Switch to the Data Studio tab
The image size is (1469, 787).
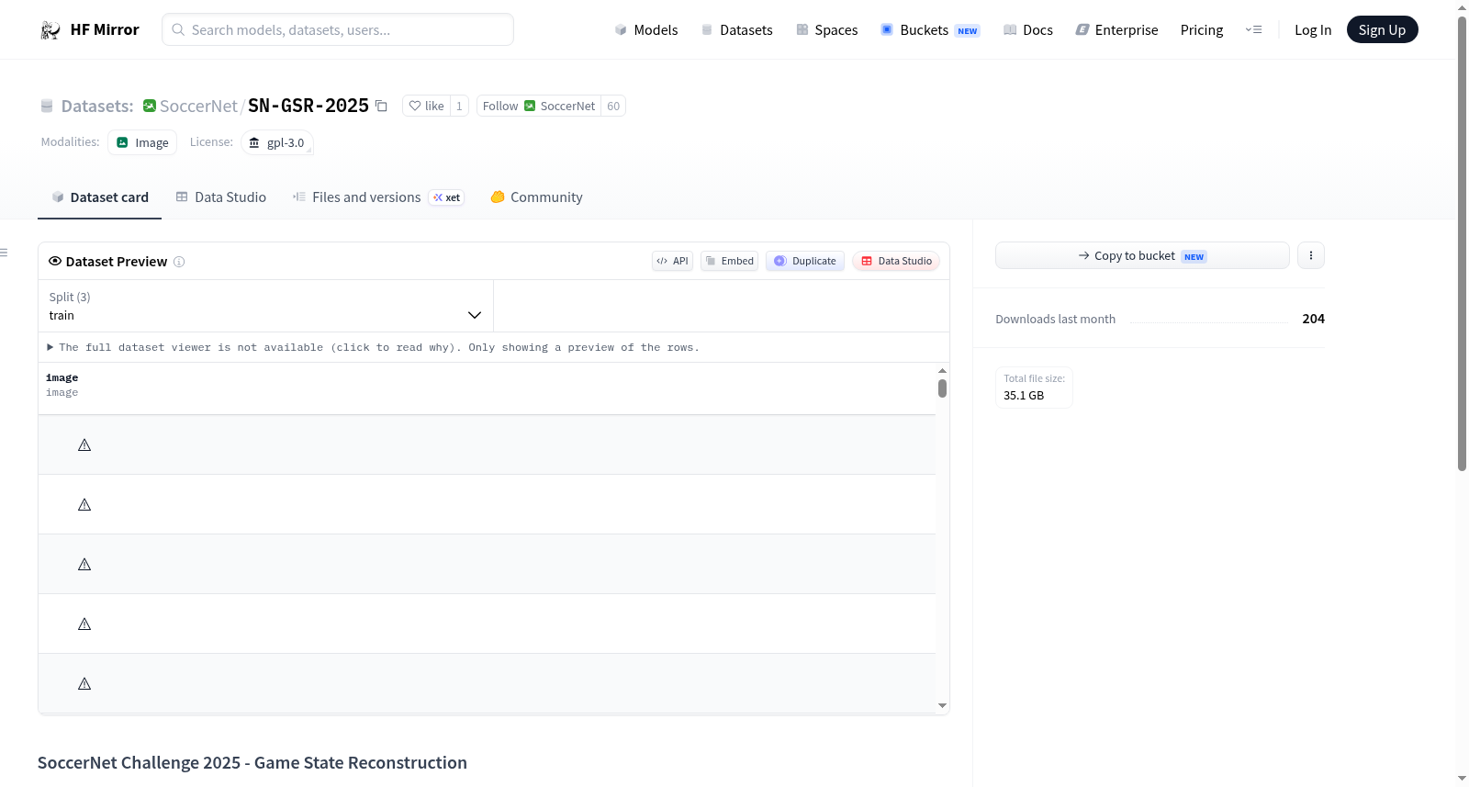coord(220,197)
